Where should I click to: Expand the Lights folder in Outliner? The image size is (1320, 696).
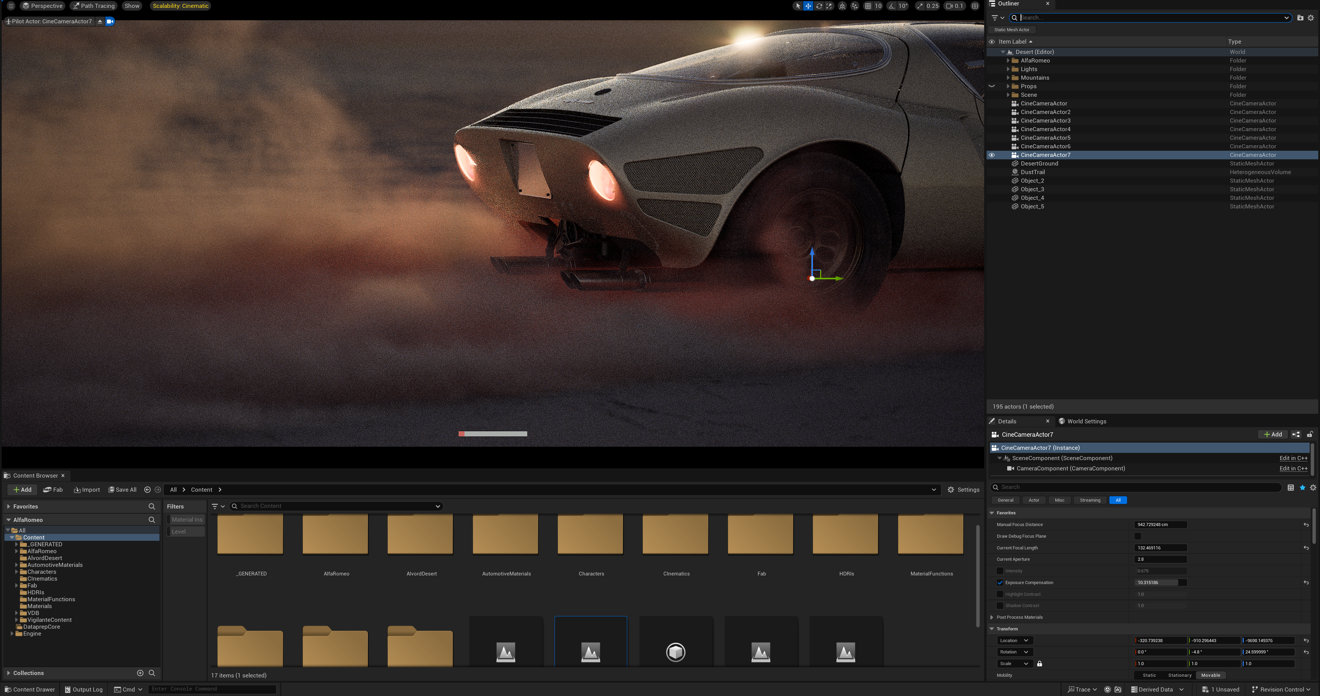click(1008, 69)
